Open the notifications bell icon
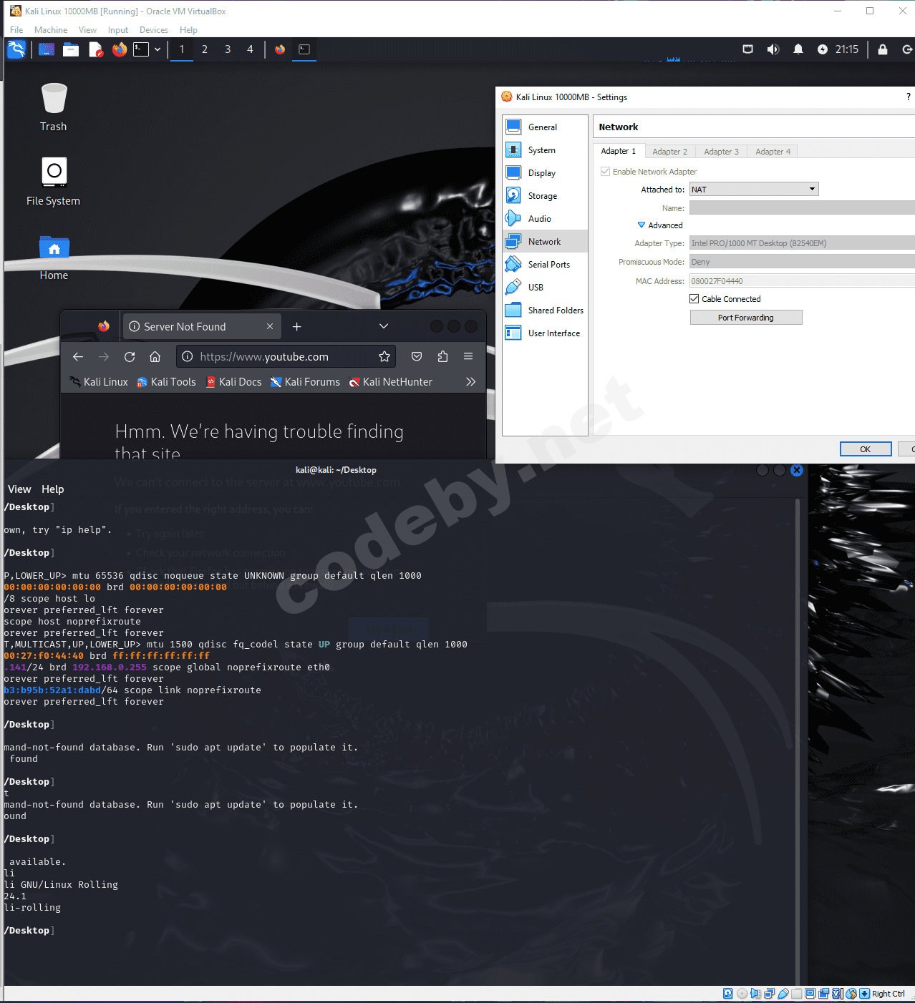 point(798,49)
